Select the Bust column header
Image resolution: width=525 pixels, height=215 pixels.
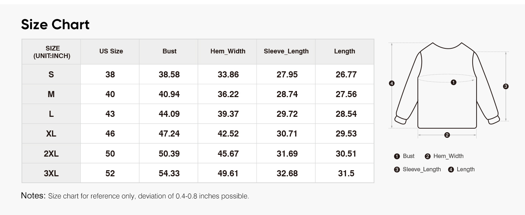169,52
